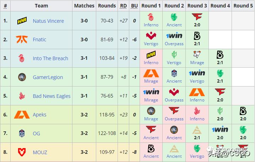Image resolution: width=255 pixels, height=162 pixels.
Task: Sort by the BU column header
Action: 134,6
